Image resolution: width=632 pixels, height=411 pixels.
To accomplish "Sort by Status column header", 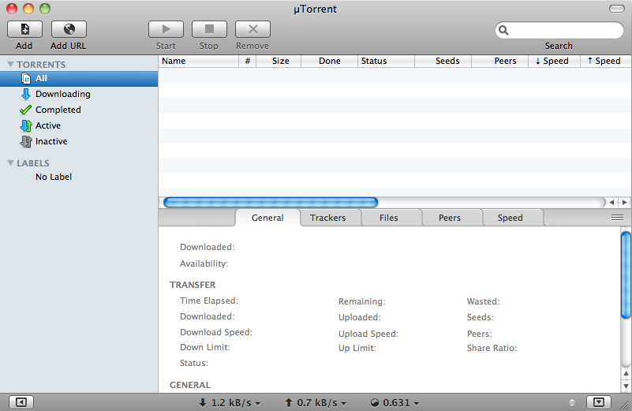I will coord(386,61).
